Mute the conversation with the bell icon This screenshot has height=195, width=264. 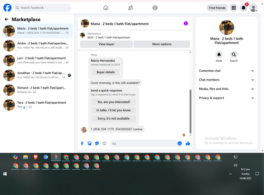(x=219, y=54)
